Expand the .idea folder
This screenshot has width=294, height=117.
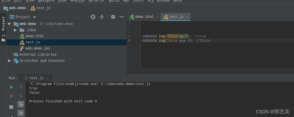(15, 30)
